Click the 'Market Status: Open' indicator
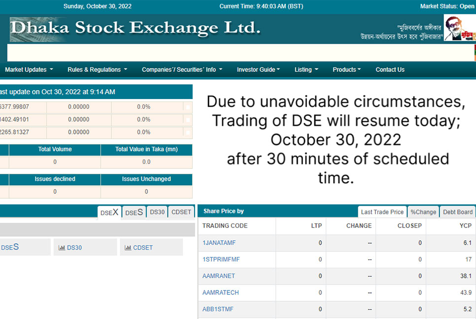Image resolution: width=476 pixels, height=319 pixels. click(447, 6)
